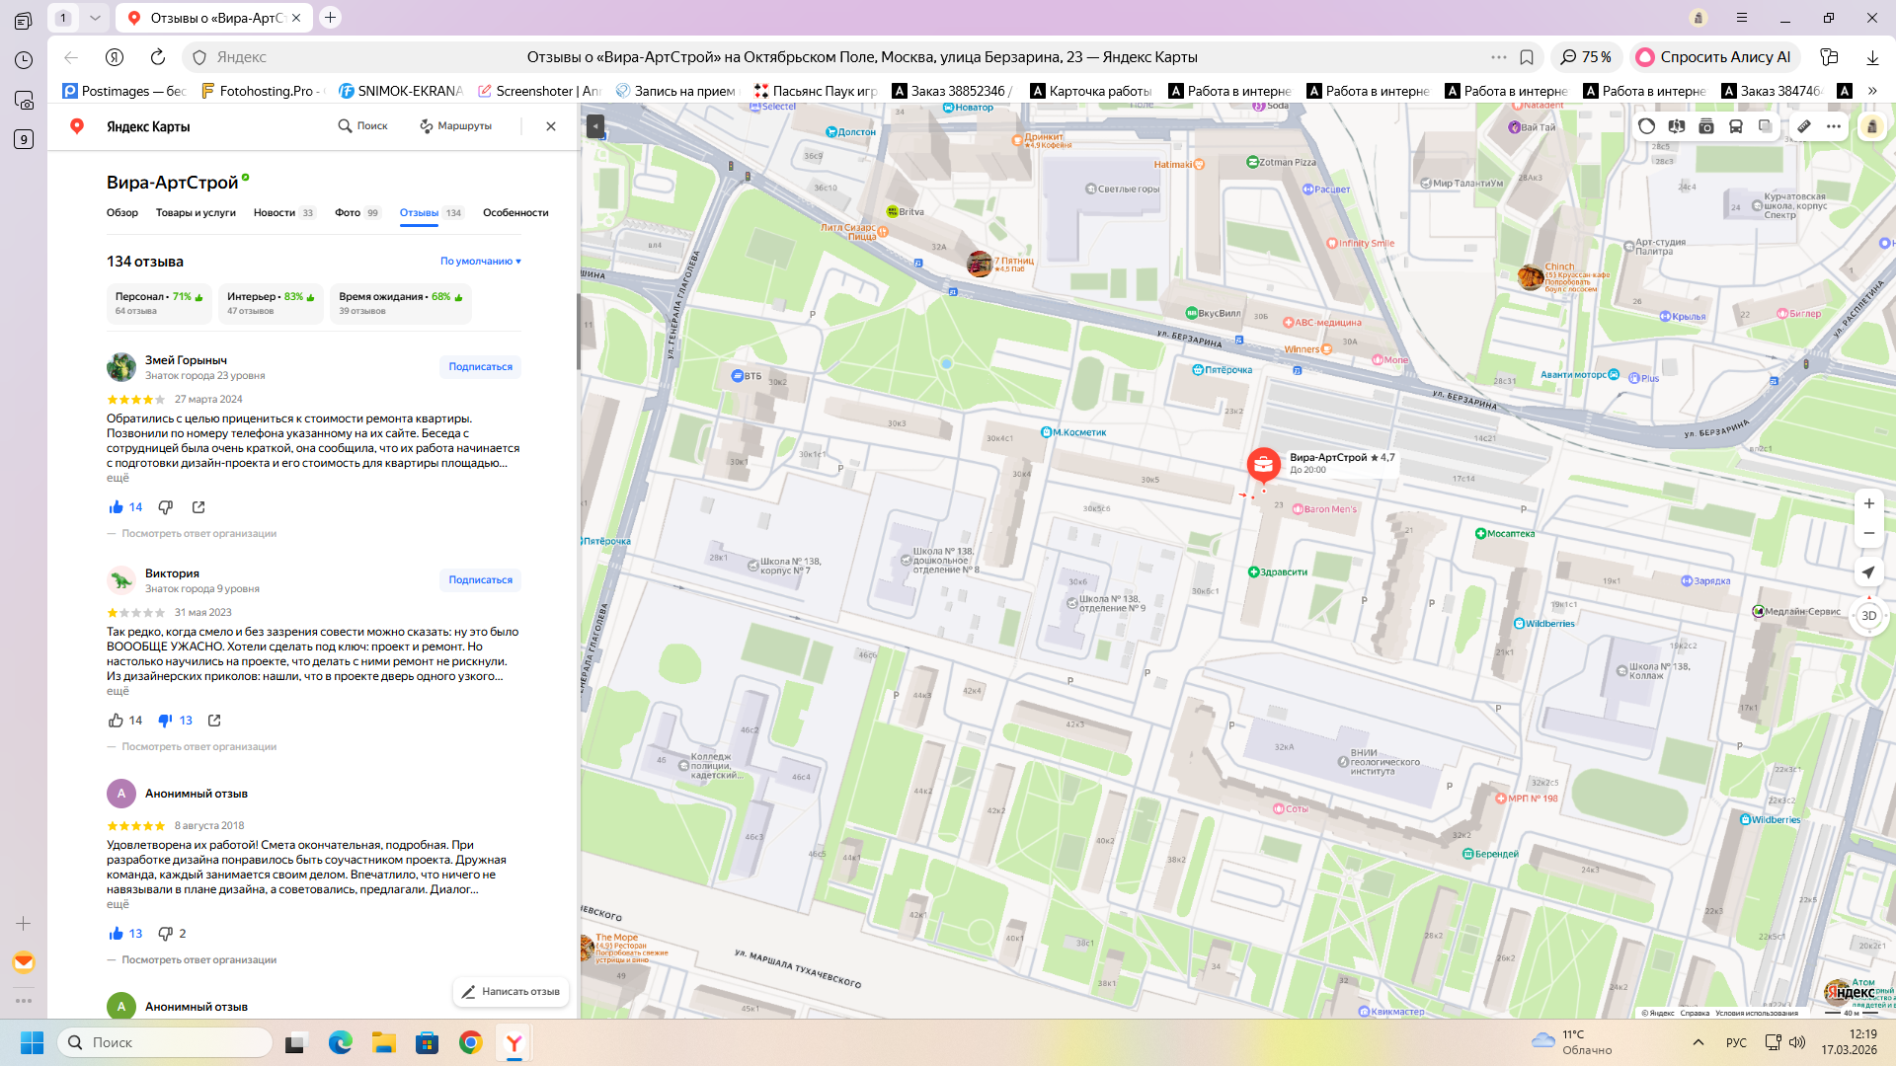The width and height of the screenshot is (1896, 1066).
Task: Zoom in the map with plus
Action: (1868, 503)
